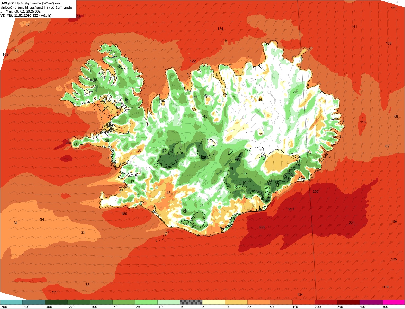
Task: Click the flux value '251' on the map
Action: click(291, 209)
